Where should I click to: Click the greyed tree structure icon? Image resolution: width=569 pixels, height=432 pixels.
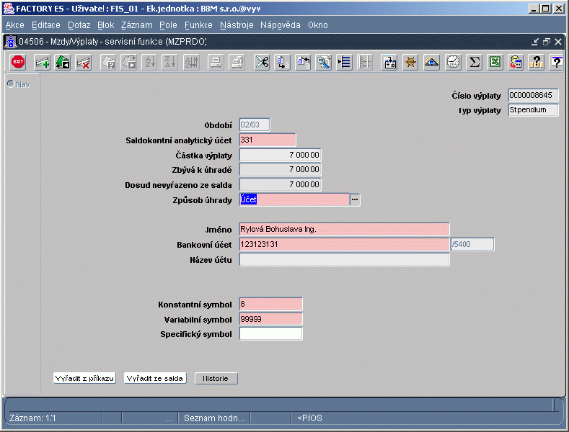(365, 62)
